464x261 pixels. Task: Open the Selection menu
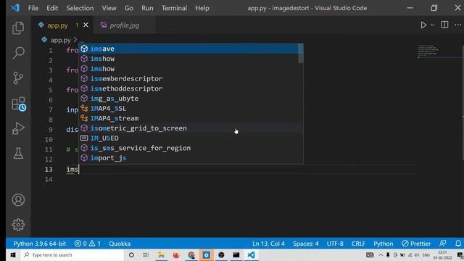[80, 8]
